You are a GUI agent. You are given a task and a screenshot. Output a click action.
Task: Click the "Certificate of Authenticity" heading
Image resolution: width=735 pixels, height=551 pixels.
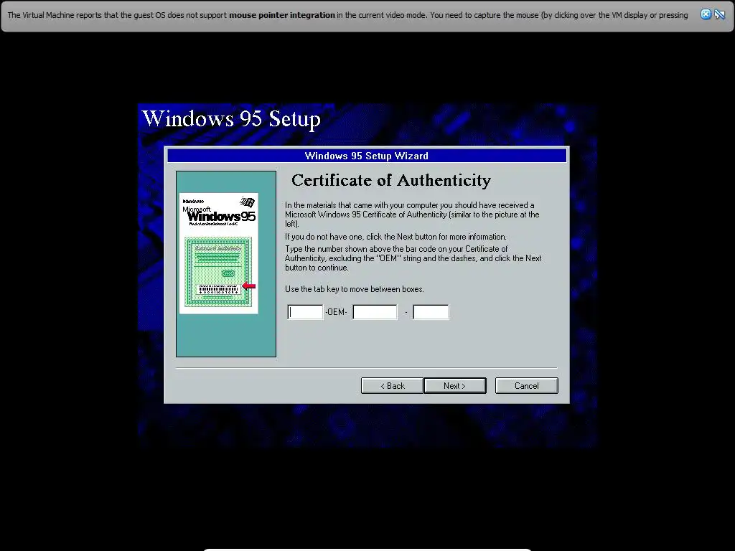(x=391, y=180)
